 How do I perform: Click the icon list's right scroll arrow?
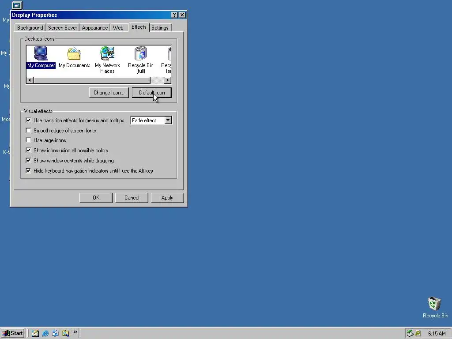(x=168, y=80)
